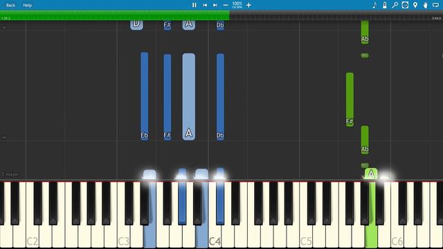Click the total duration readout
Screen dimensions: 443x249
(x=437, y=19)
